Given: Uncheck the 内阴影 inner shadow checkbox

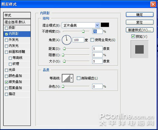Looking at the screenshot, I should pyautogui.click(x=6, y=34).
